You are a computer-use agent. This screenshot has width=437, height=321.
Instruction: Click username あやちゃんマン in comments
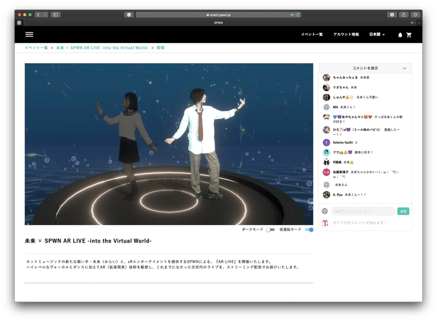[352, 117]
